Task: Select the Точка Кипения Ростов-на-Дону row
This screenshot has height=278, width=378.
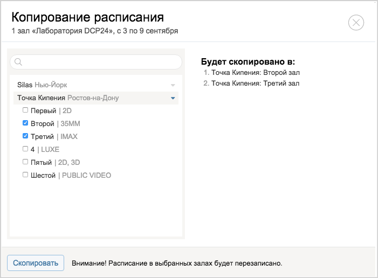Action: [96, 98]
